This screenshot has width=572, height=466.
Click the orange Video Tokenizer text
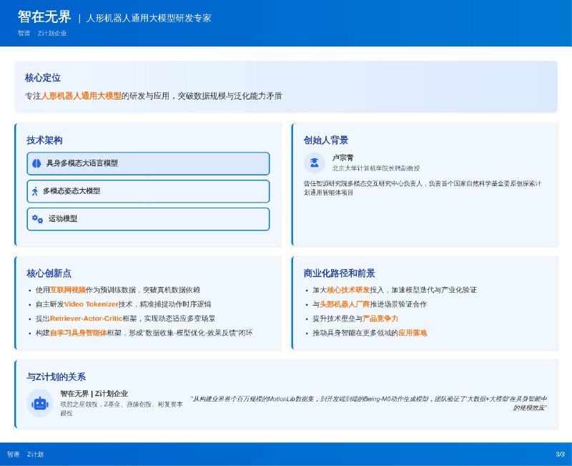tap(92, 304)
